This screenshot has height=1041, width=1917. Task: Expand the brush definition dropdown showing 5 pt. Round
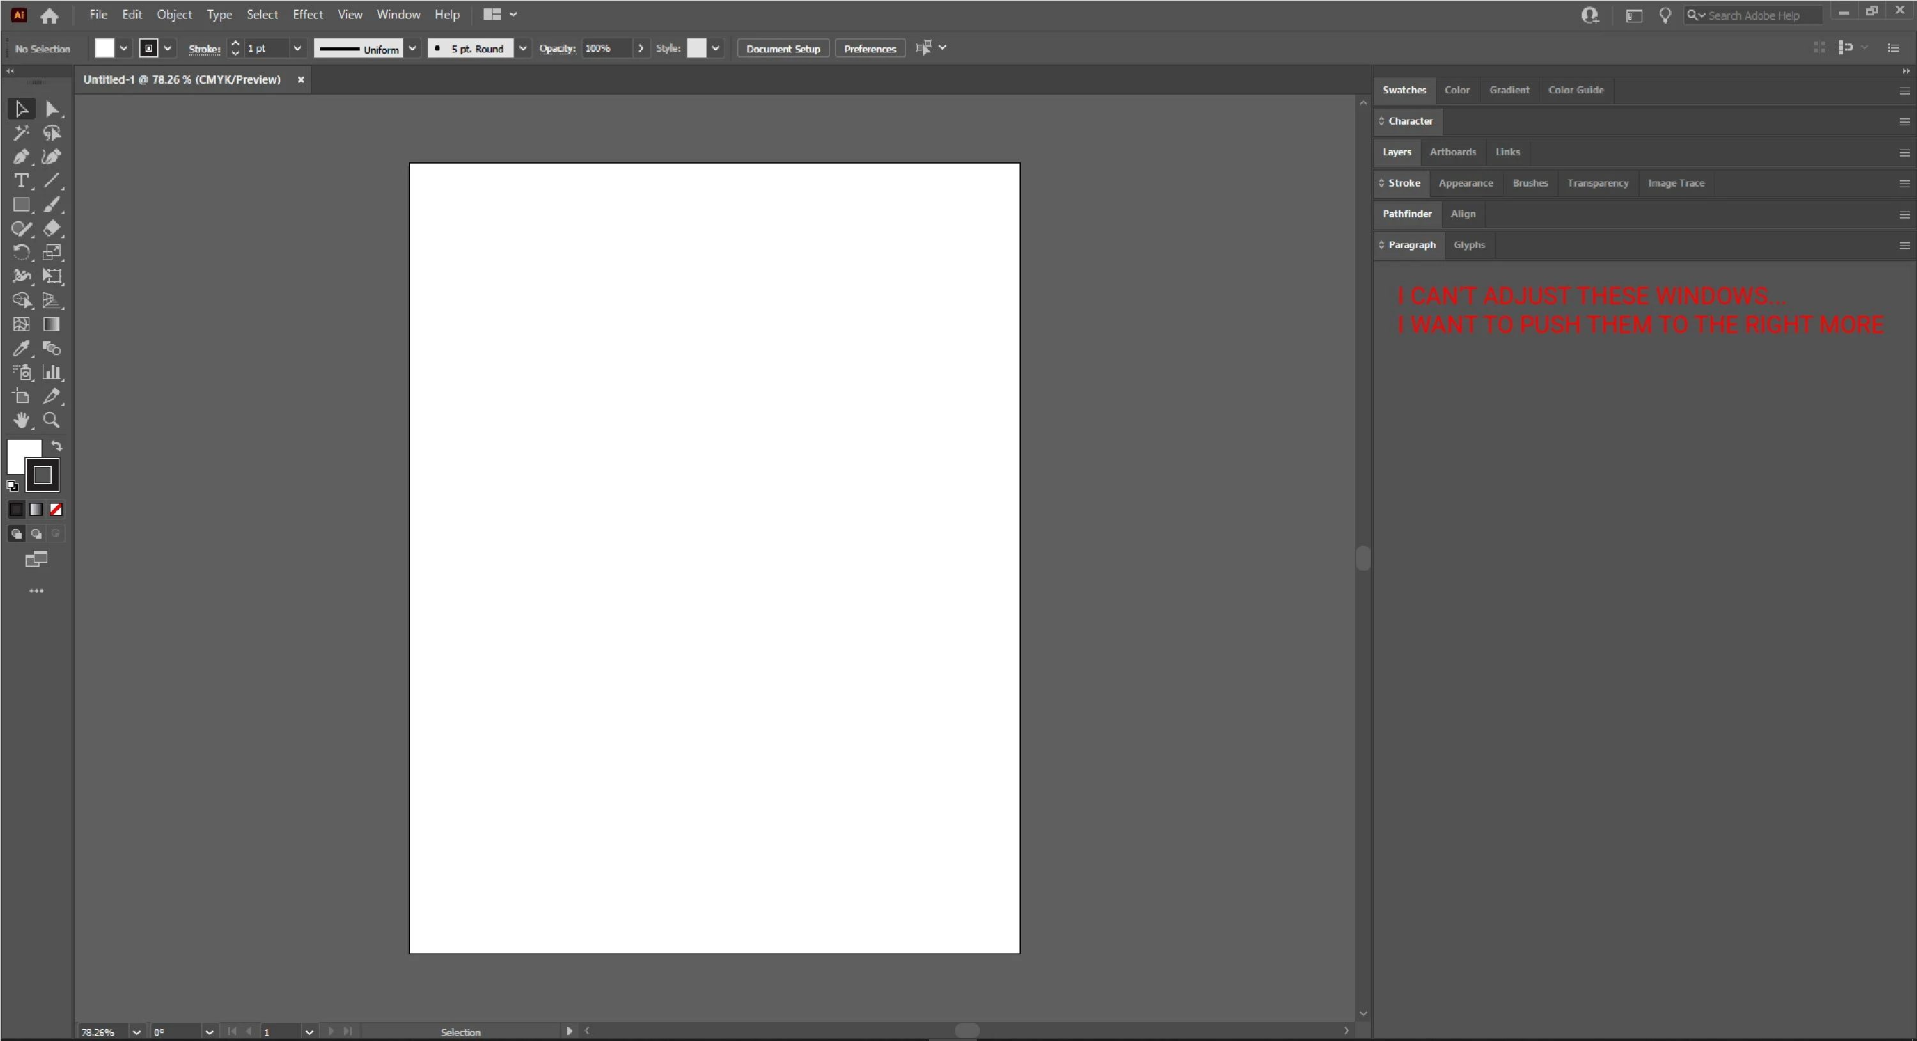click(523, 49)
